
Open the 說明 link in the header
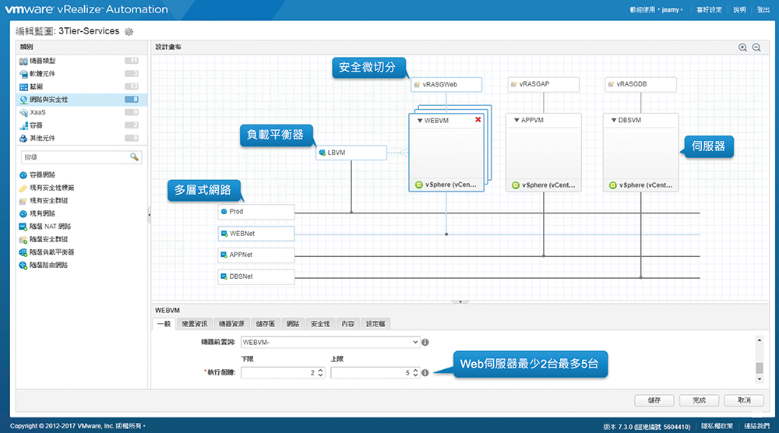tap(739, 10)
